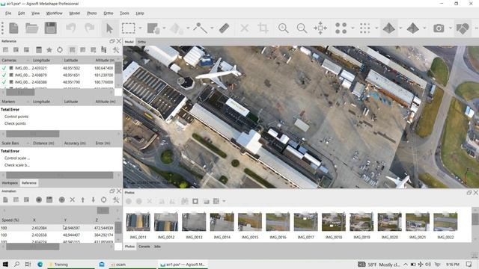Click the Redo arrow in main toolbar
The width and height of the screenshot is (479, 269).
[89, 28]
